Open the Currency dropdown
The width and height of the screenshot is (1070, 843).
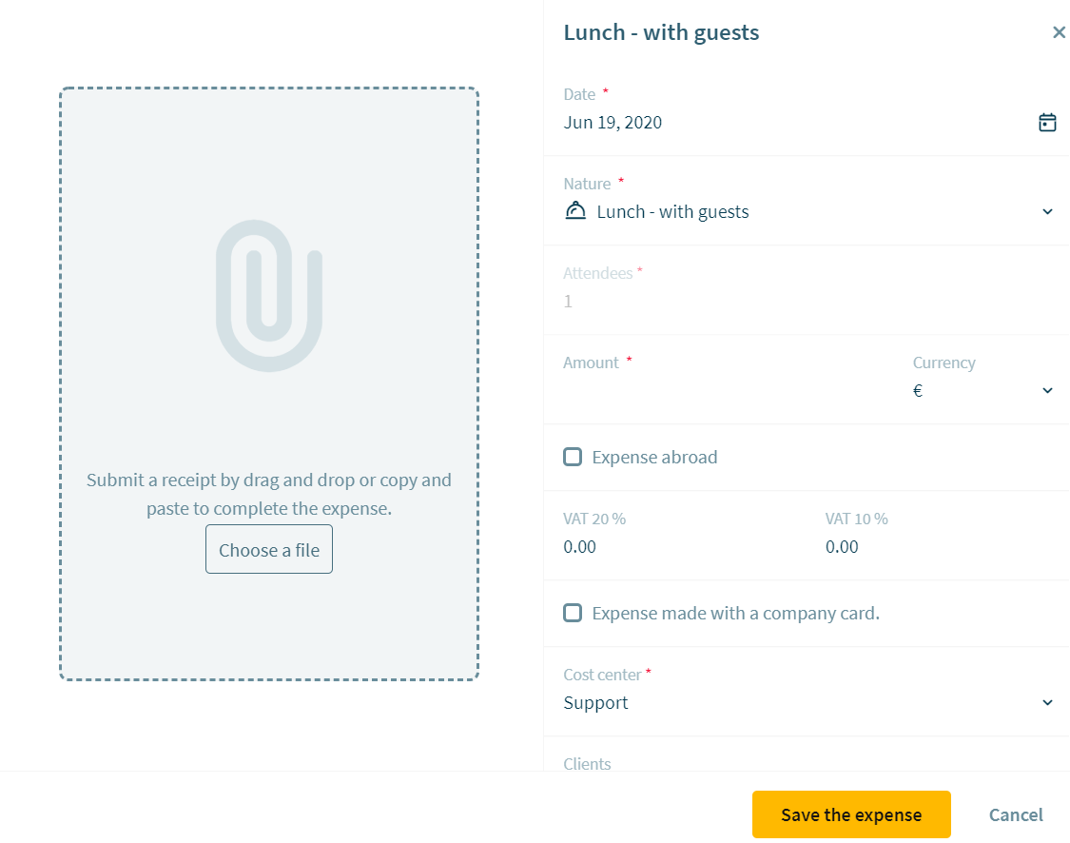click(982, 390)
